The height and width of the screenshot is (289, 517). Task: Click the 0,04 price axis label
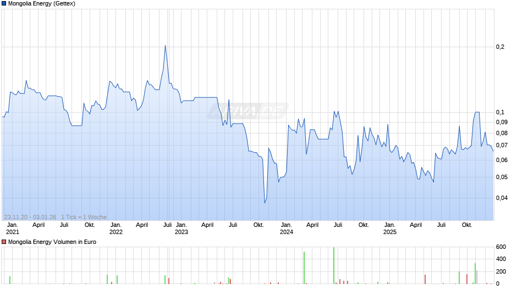pyautogui.click(x=502, y=198)
